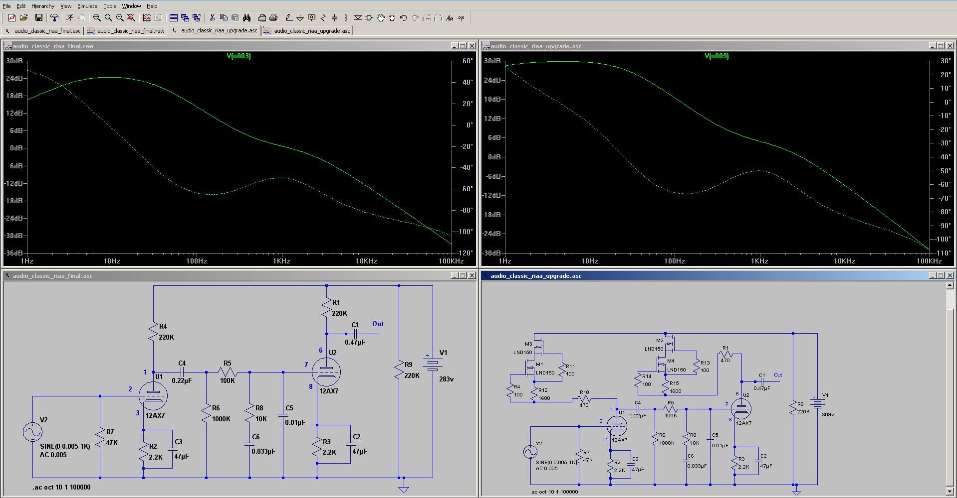Image resolution: width=957 pixels, height=498 pixels.
Task: Open the View menu
Action: click(66, 6)
